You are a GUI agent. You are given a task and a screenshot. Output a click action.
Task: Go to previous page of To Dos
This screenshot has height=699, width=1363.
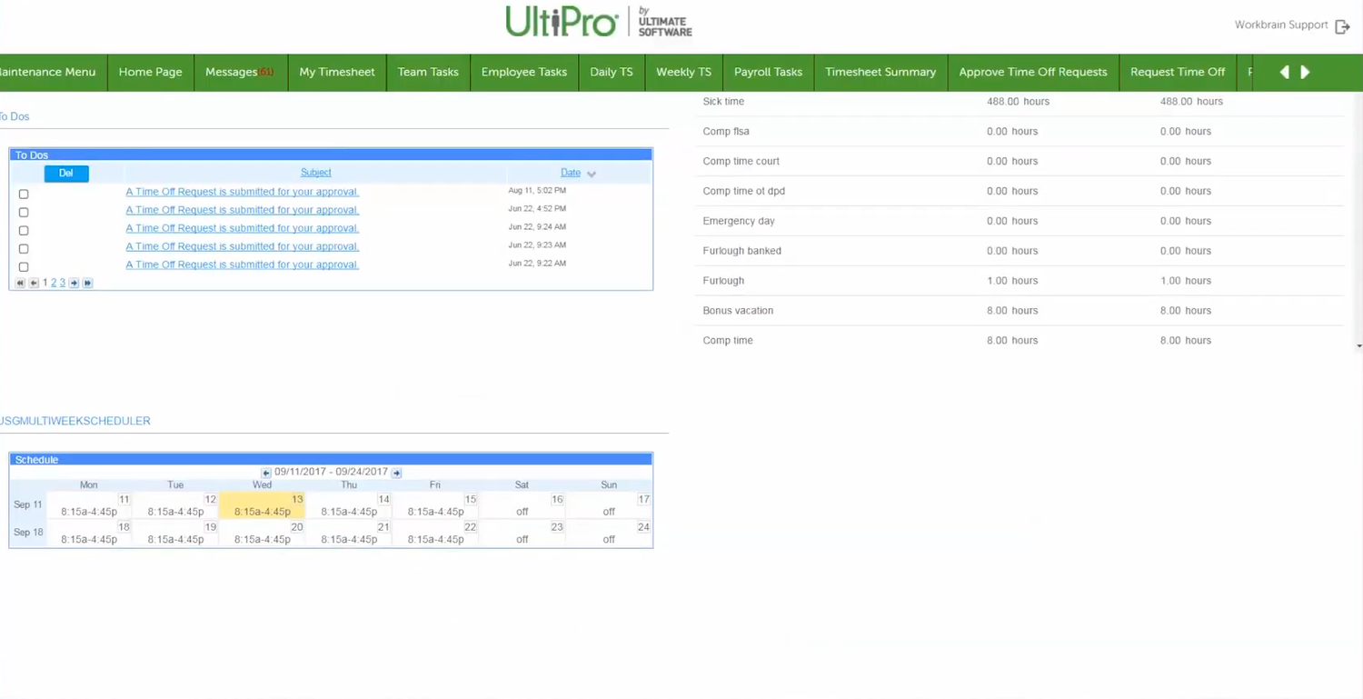pos(34,284)
